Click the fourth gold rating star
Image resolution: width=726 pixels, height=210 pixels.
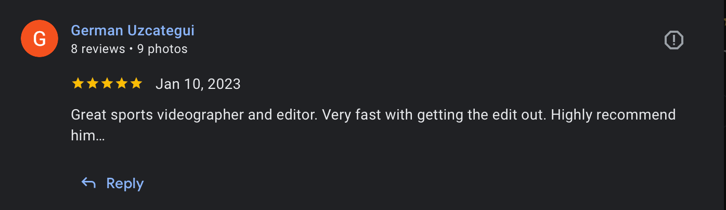121,84
